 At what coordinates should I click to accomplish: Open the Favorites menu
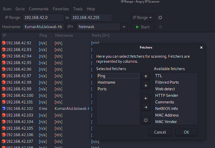61,9
